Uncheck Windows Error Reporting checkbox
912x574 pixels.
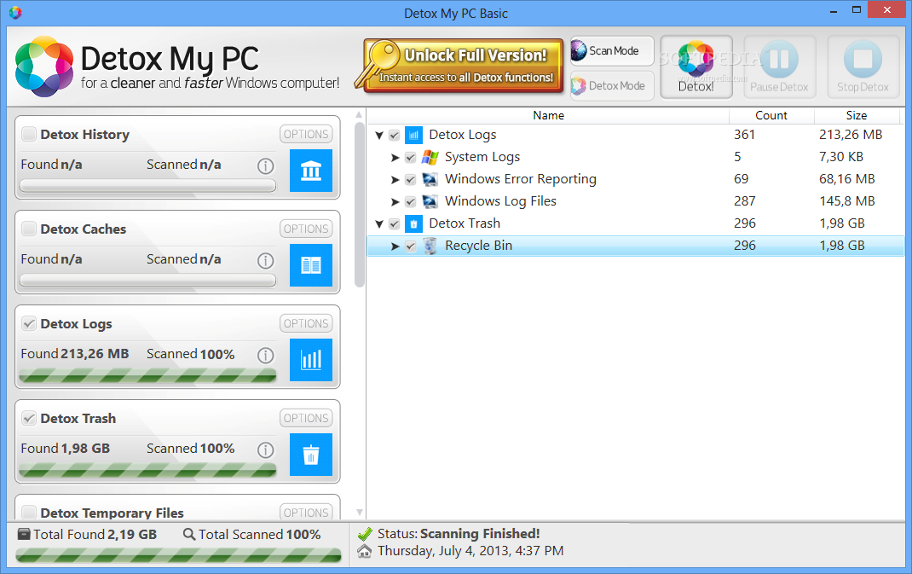tap(411, 180)
